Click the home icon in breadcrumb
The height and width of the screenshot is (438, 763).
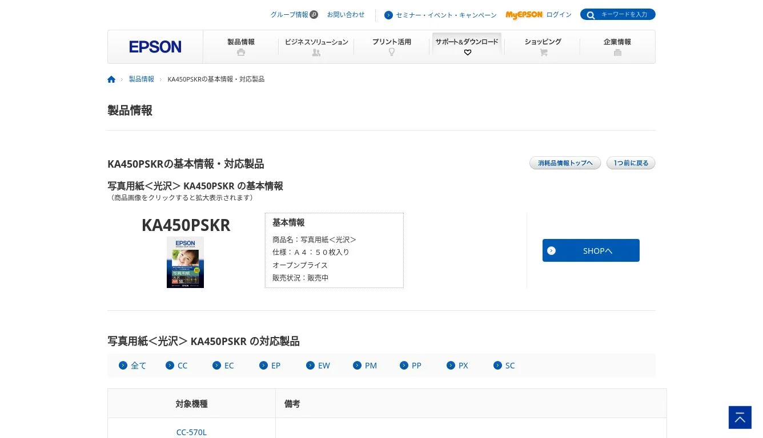point(111,79)
